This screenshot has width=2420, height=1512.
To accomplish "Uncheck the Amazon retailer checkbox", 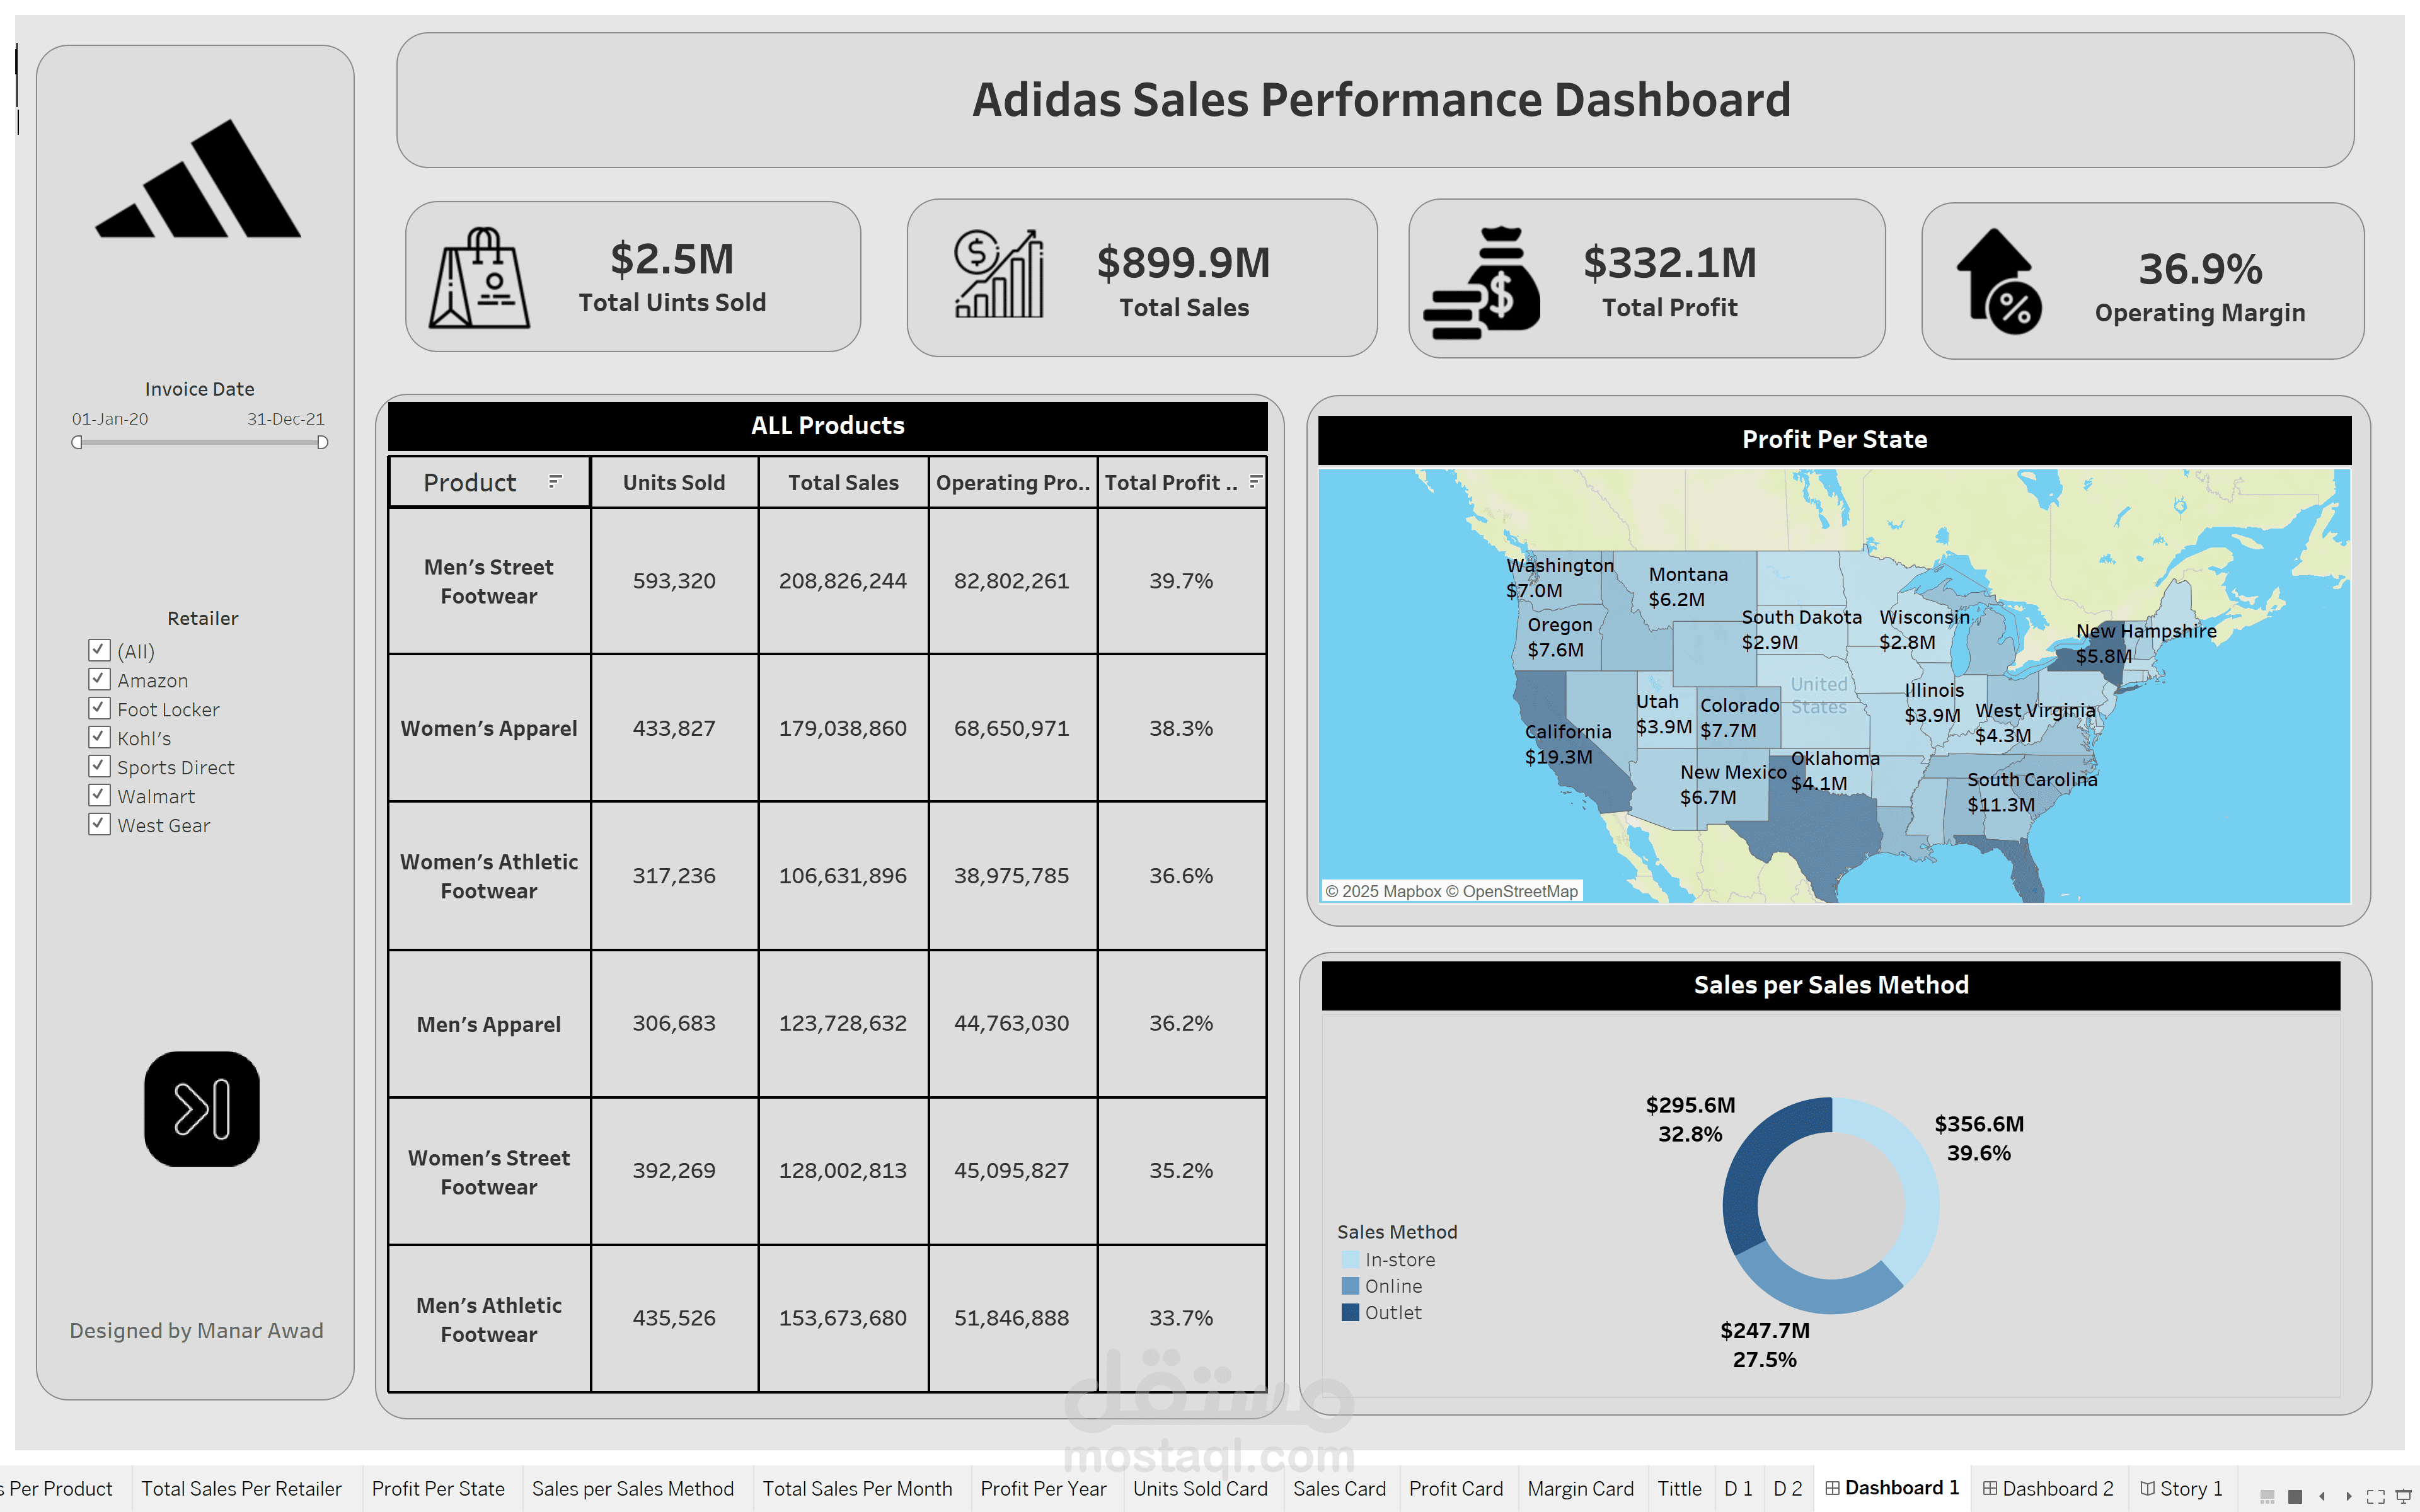I will [99, 679].
